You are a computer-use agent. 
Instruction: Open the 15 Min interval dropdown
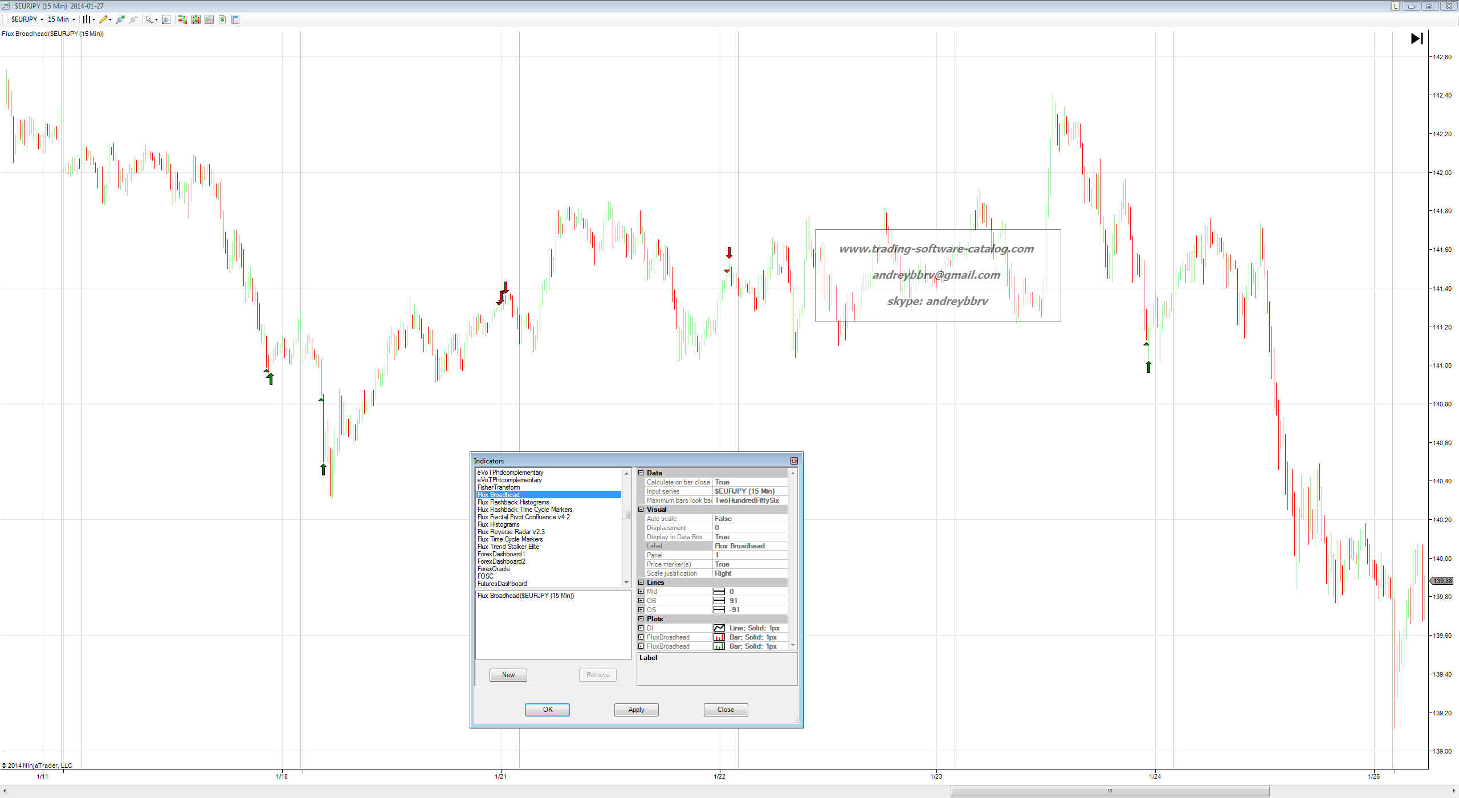(61, 19)
